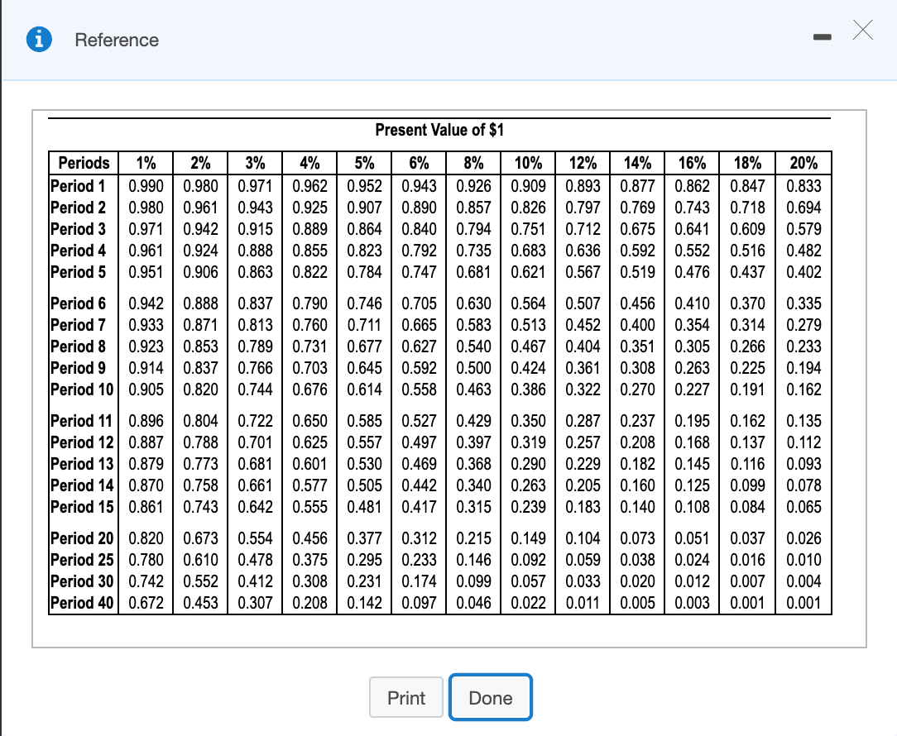The image size is (897, 736).
Task: Click the 16% column header
Action: tap(693, 163)
